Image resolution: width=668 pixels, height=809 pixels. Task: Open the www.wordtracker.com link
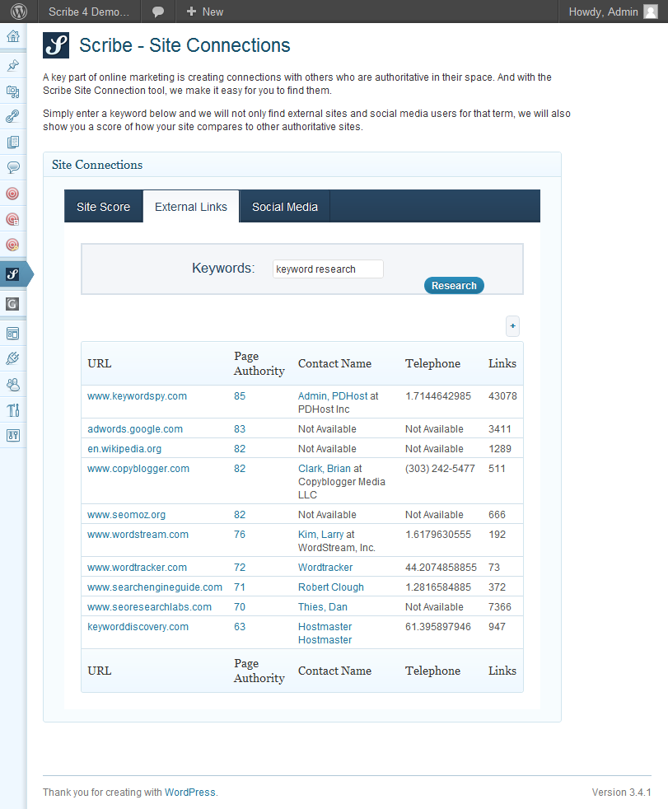point(138,568)
